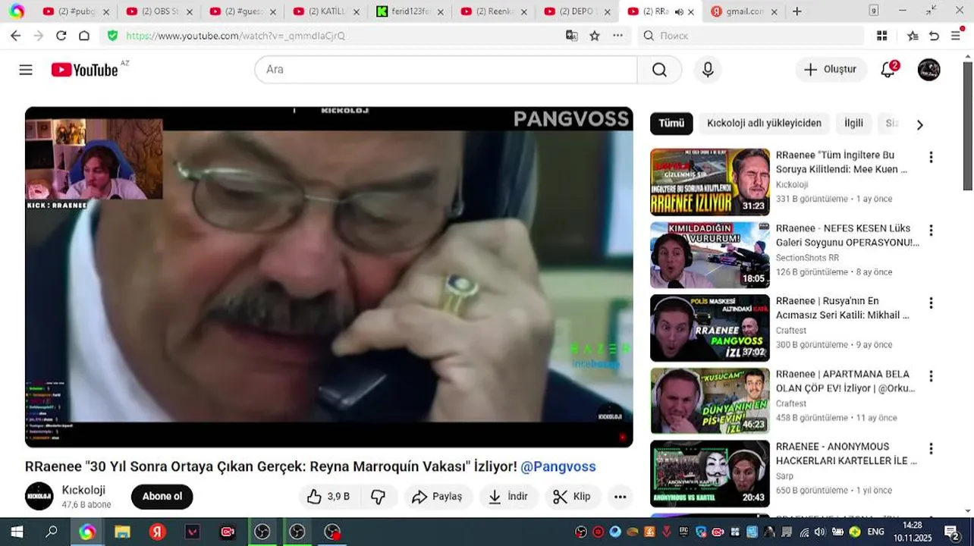Open Windows notification center
This screenshot has width=974, height=546.
click(951, 532)
